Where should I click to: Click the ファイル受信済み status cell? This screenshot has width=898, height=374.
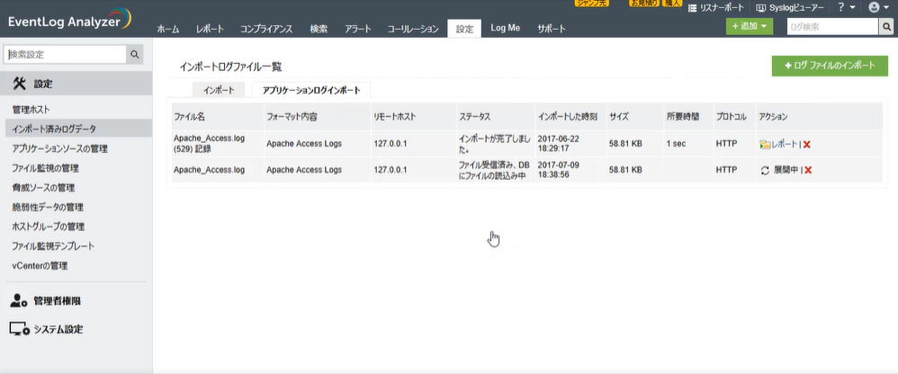point(494,170)
